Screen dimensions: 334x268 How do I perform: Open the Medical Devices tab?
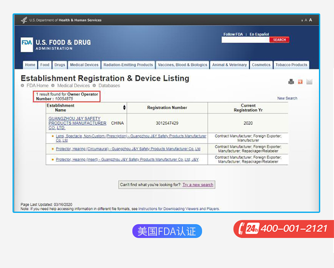84,65
